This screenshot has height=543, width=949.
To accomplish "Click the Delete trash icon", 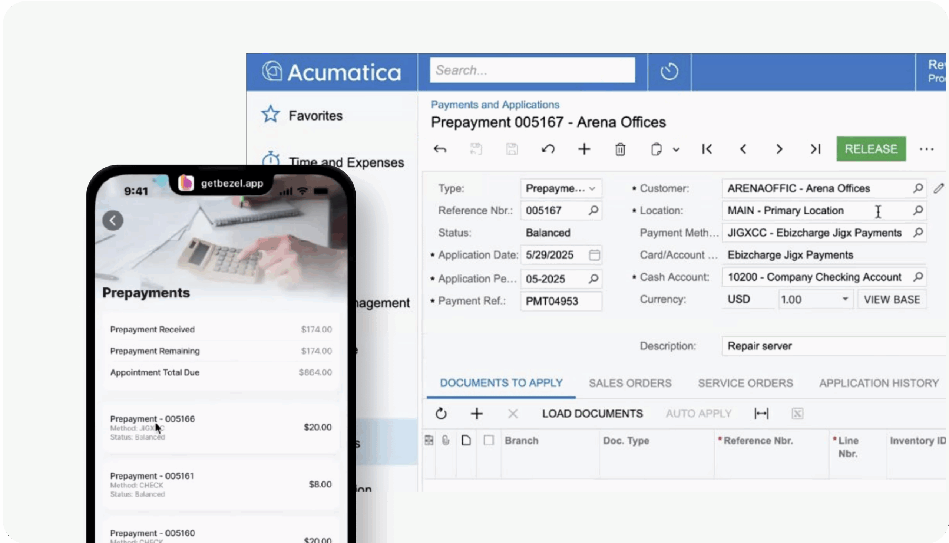I will (x=620, y=149).
